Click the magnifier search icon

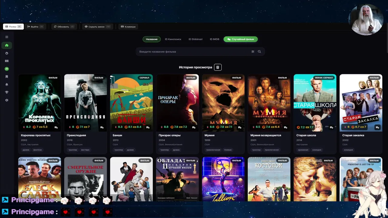pos(259,51)
